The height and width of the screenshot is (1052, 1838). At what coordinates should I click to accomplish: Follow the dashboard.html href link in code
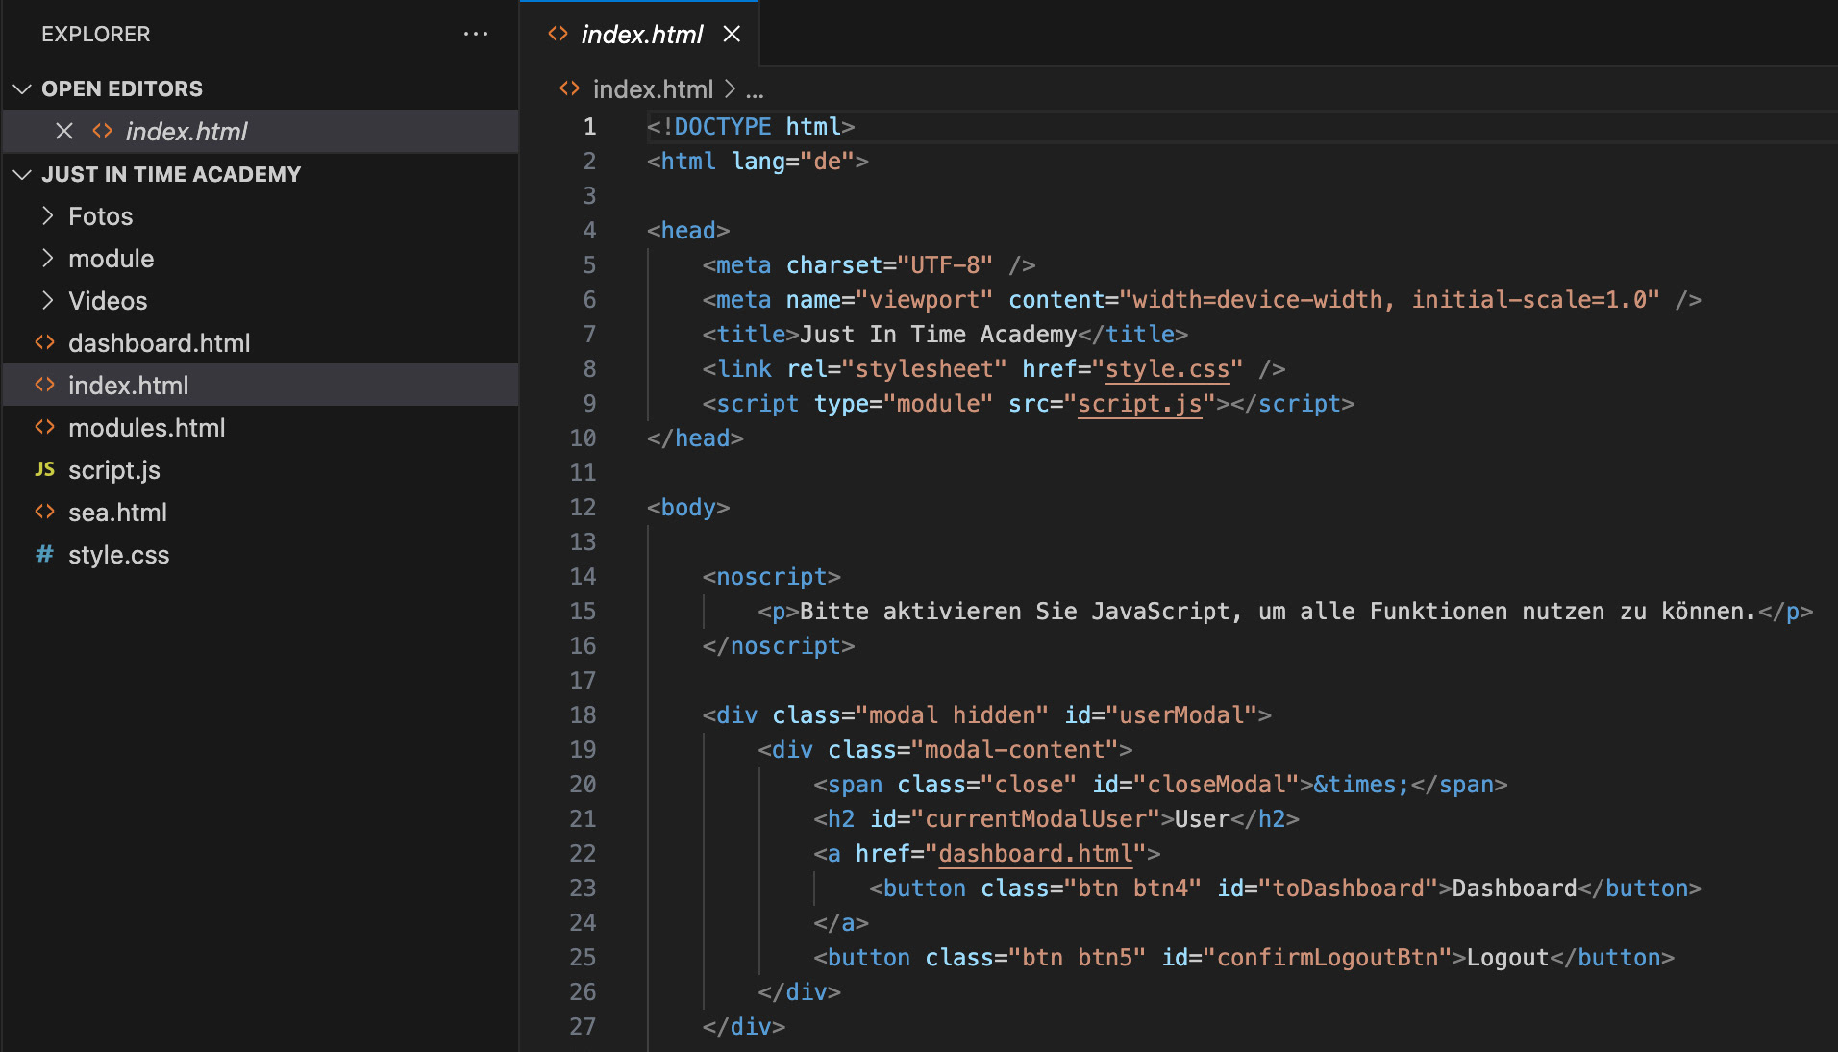[1035, 854]
